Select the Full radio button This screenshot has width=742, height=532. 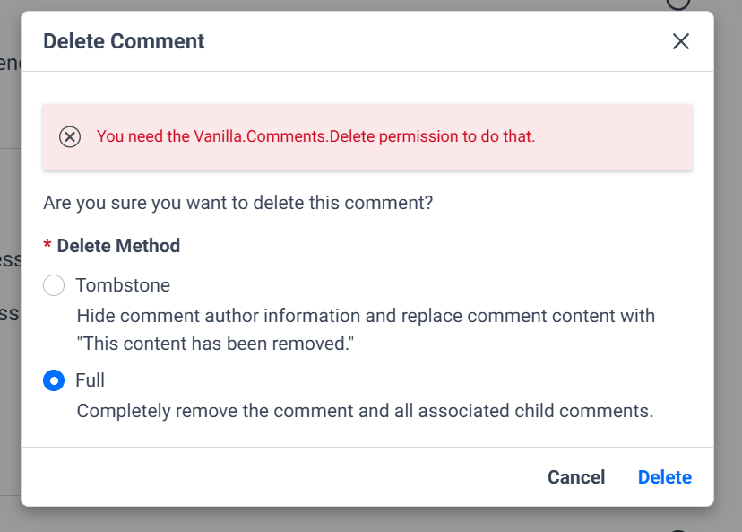pos(54,380)
